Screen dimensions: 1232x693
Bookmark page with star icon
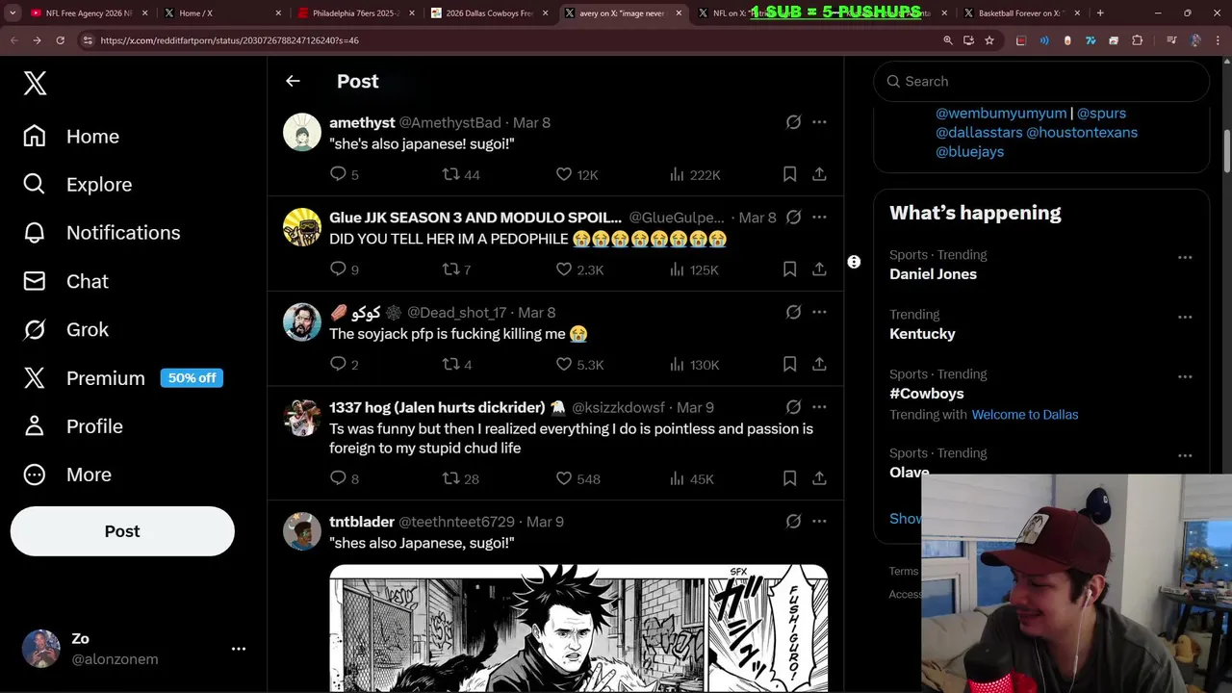[x=988, y=40]
